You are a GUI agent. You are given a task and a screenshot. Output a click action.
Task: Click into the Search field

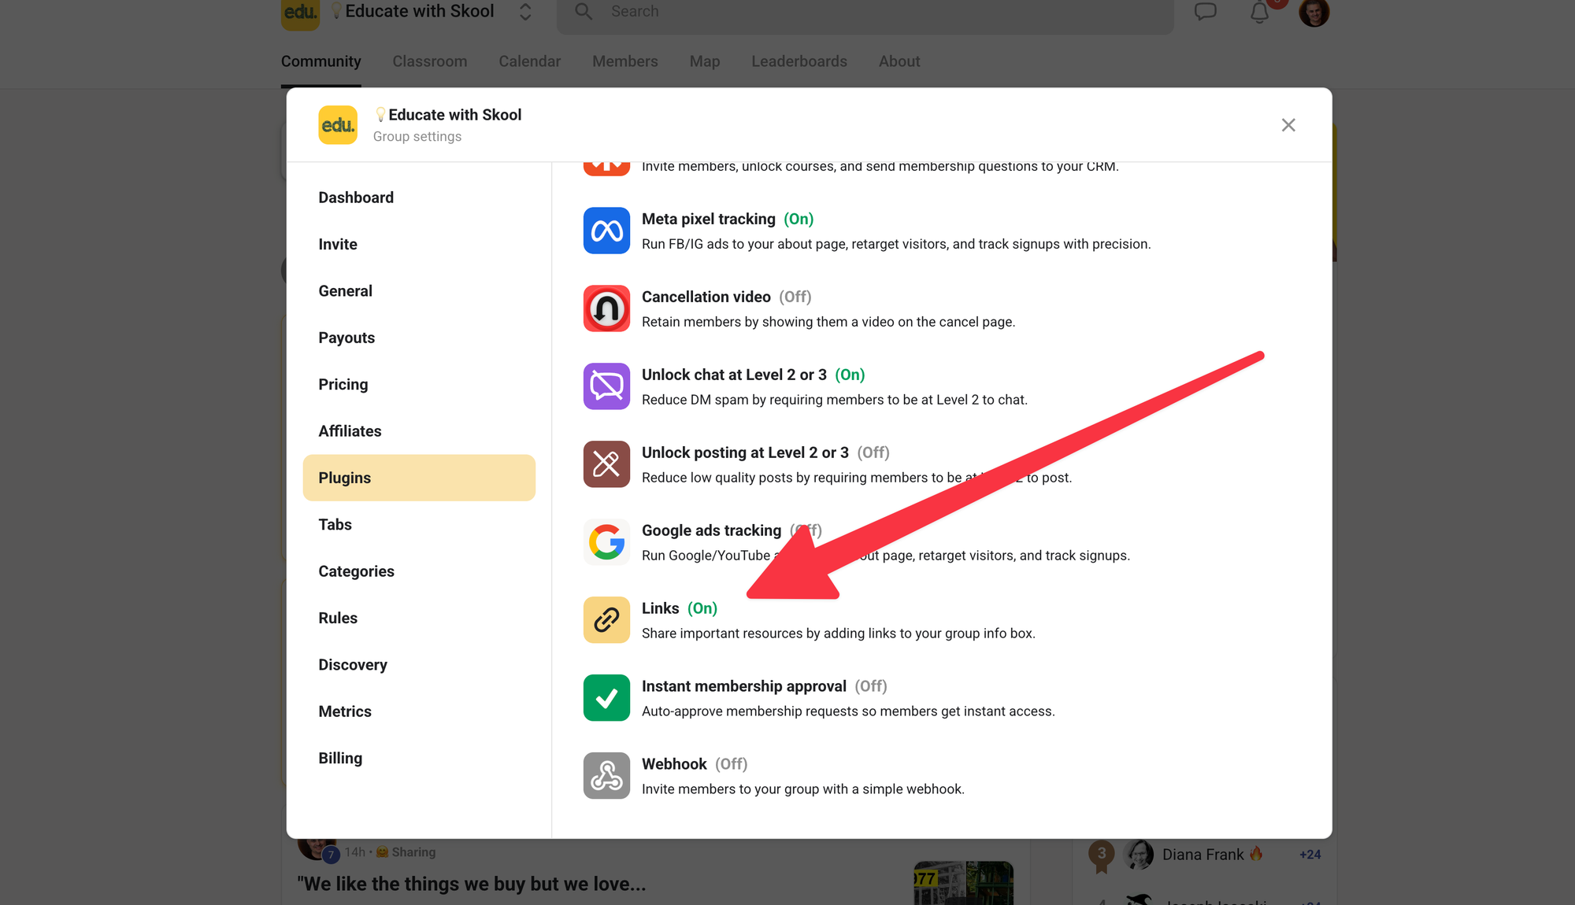pyautogui.click(x=865, y=14)
